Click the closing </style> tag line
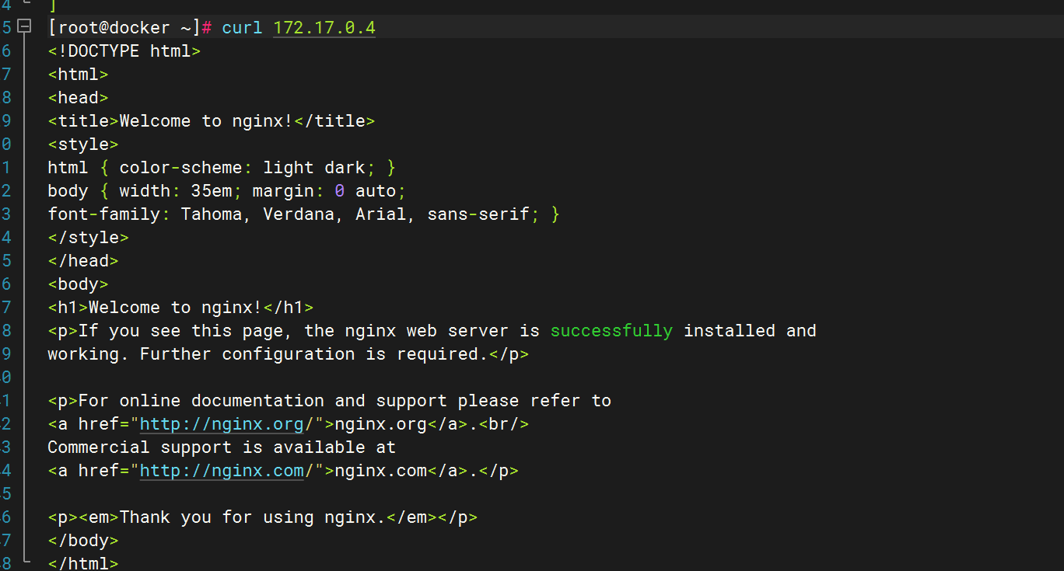1064x571 pixels. click(x=88, y=238)
